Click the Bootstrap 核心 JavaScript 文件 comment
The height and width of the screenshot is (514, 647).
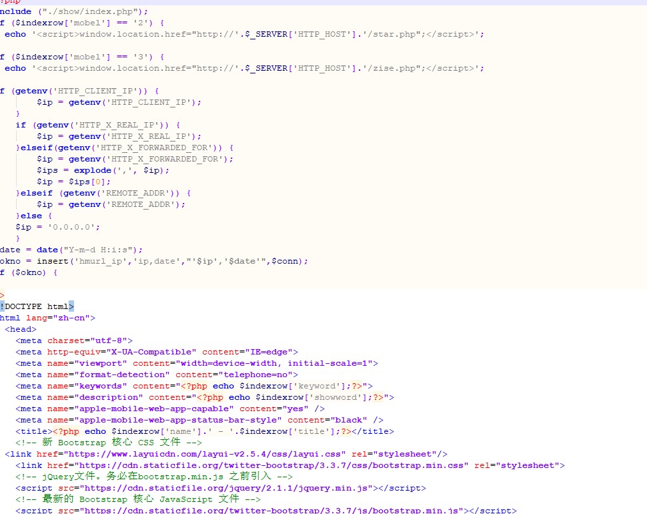pos(138,499)
